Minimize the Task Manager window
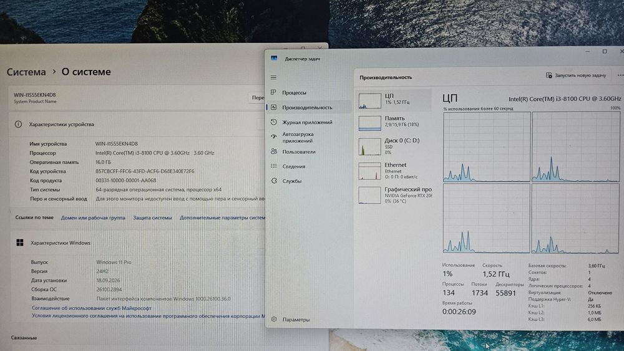624x351 pixels. (587, 51)
